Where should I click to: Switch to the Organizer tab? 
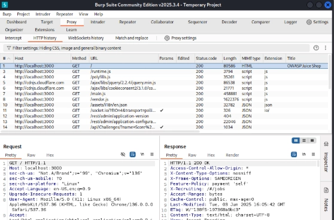pyautogui.click(x=14, y=30)
